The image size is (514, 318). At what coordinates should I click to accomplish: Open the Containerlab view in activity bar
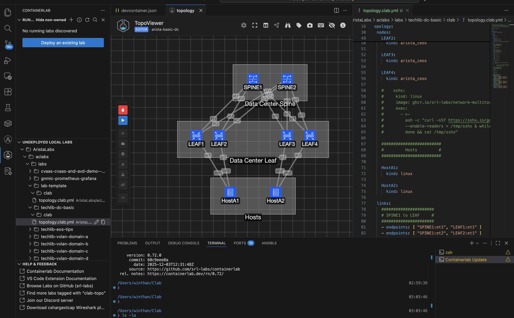pos(8,155)
